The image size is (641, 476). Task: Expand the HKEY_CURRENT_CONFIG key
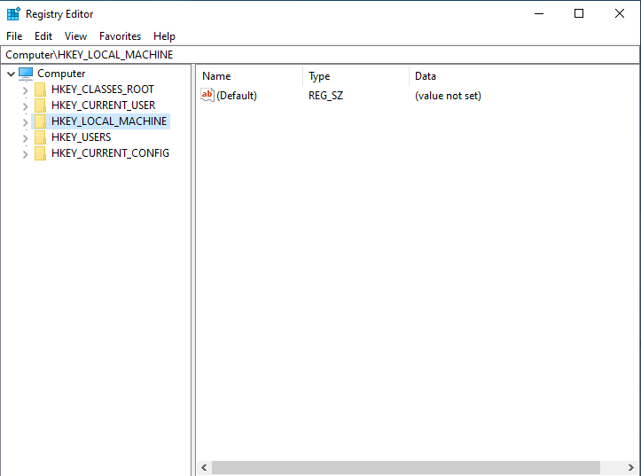(x=26, y=154)
